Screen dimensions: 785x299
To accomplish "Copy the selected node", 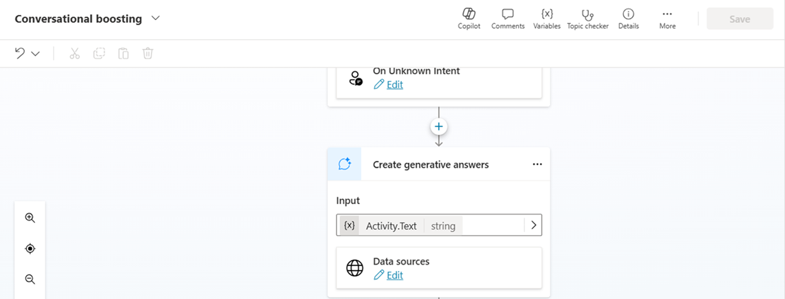I will (99, 54).
